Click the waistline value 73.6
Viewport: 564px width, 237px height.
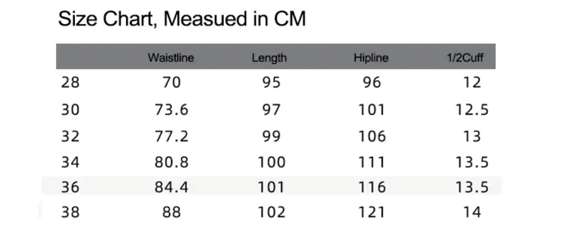[171, 110]
